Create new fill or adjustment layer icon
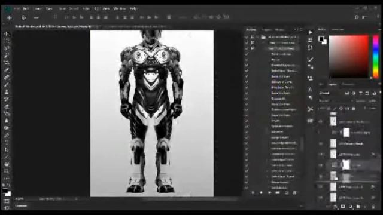The height and width of the screenshot is (215, 383). coord(351,207)
